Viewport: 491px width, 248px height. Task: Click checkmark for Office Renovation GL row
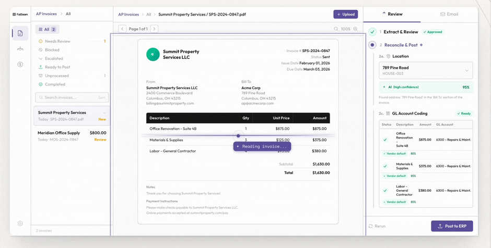(385, 140)
